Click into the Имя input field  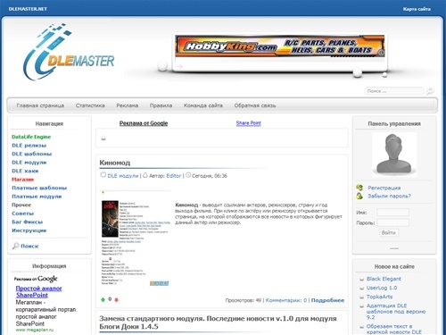click(392, 213)
